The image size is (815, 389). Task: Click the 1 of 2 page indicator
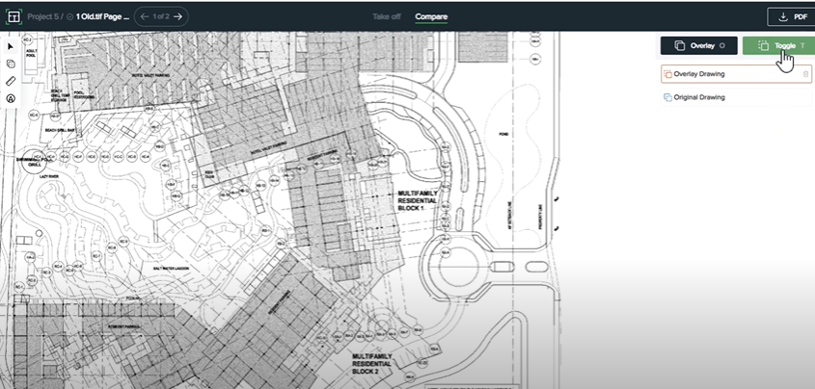pos(161,16)
